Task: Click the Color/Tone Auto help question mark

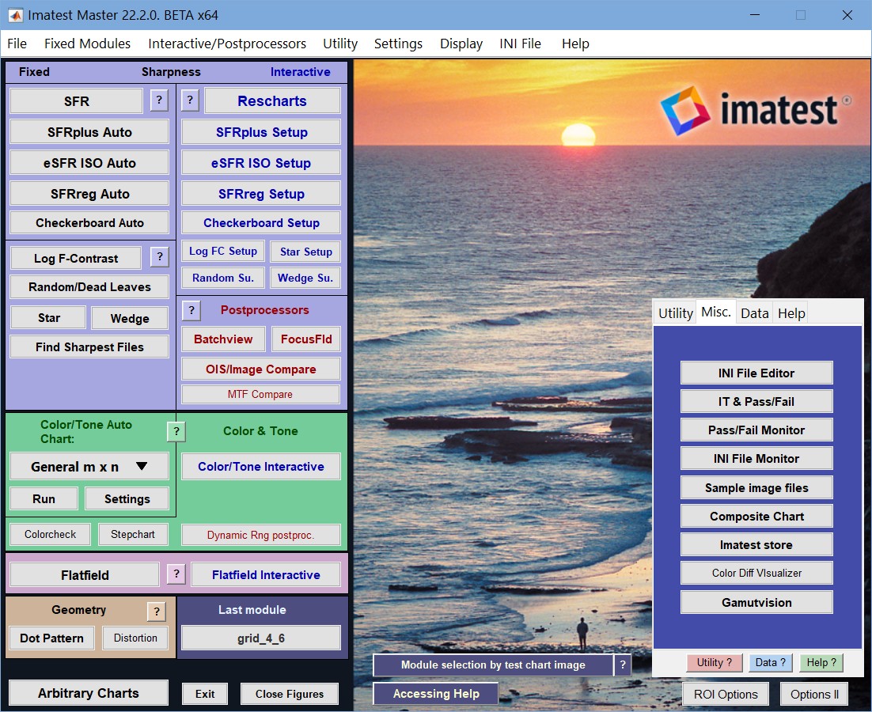Action: (176, 431)
